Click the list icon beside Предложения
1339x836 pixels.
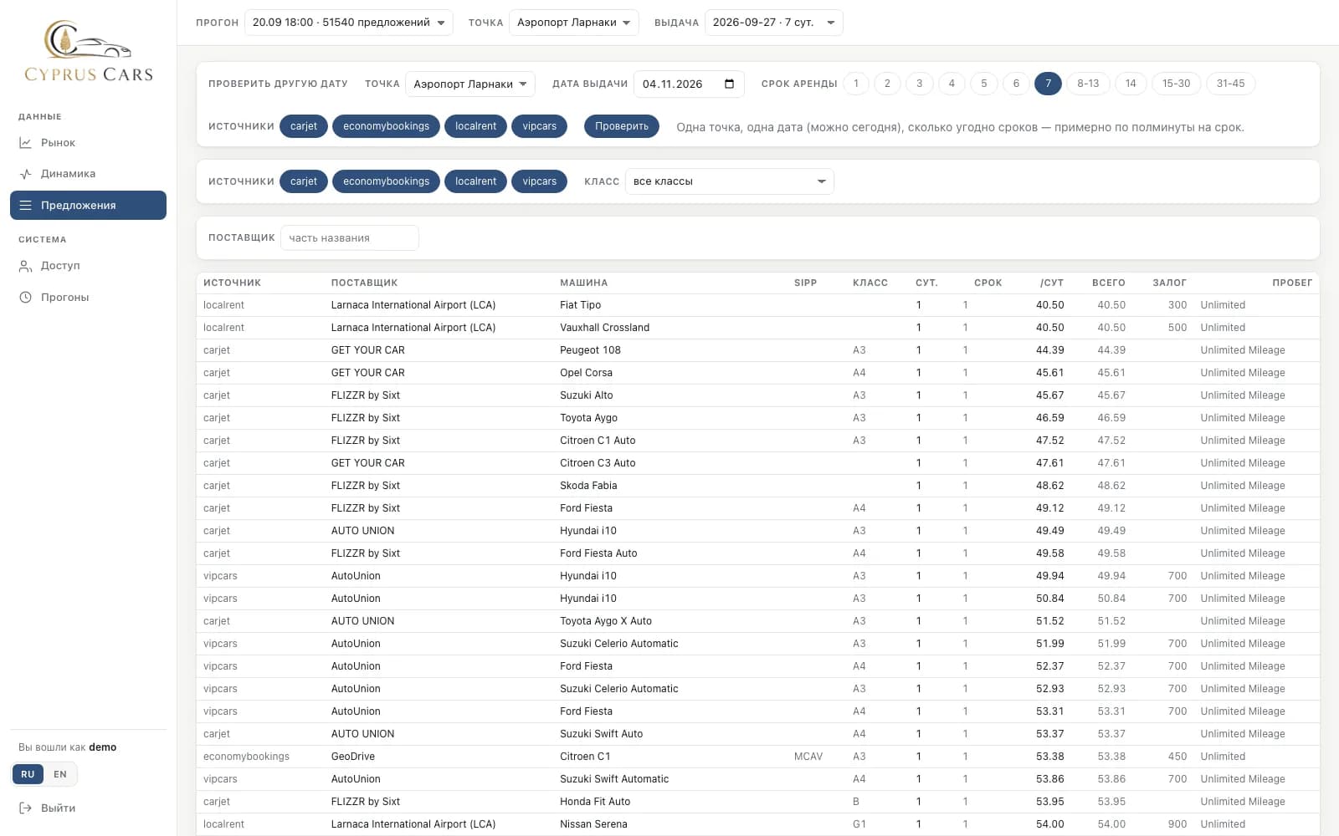tap(26, 206)
